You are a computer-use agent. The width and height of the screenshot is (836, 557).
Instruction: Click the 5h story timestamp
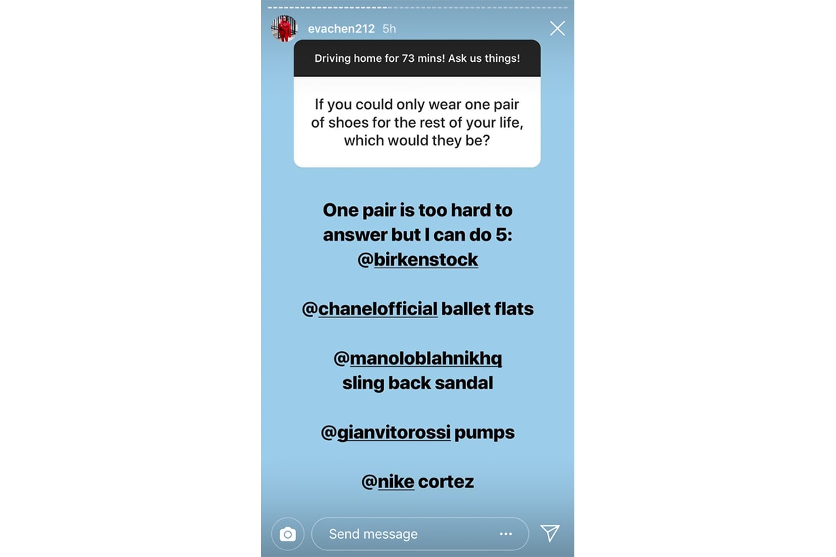click(x=389, y=29)
